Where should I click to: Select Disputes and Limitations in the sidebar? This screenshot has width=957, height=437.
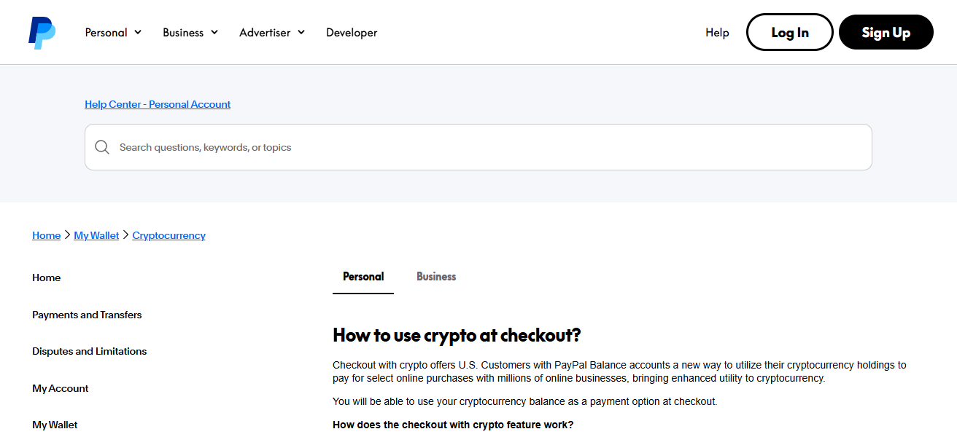click(89, 350)
